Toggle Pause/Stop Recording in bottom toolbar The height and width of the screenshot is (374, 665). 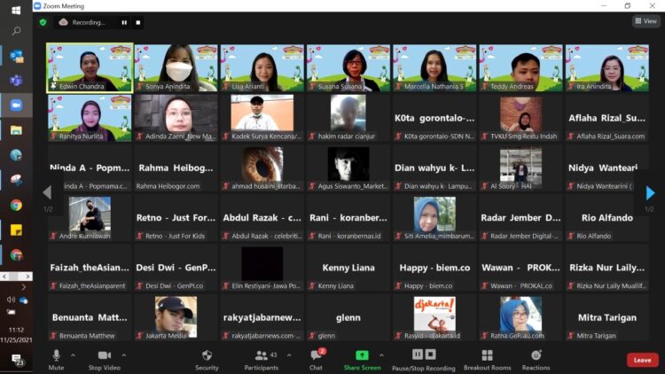tap(424, 357)
